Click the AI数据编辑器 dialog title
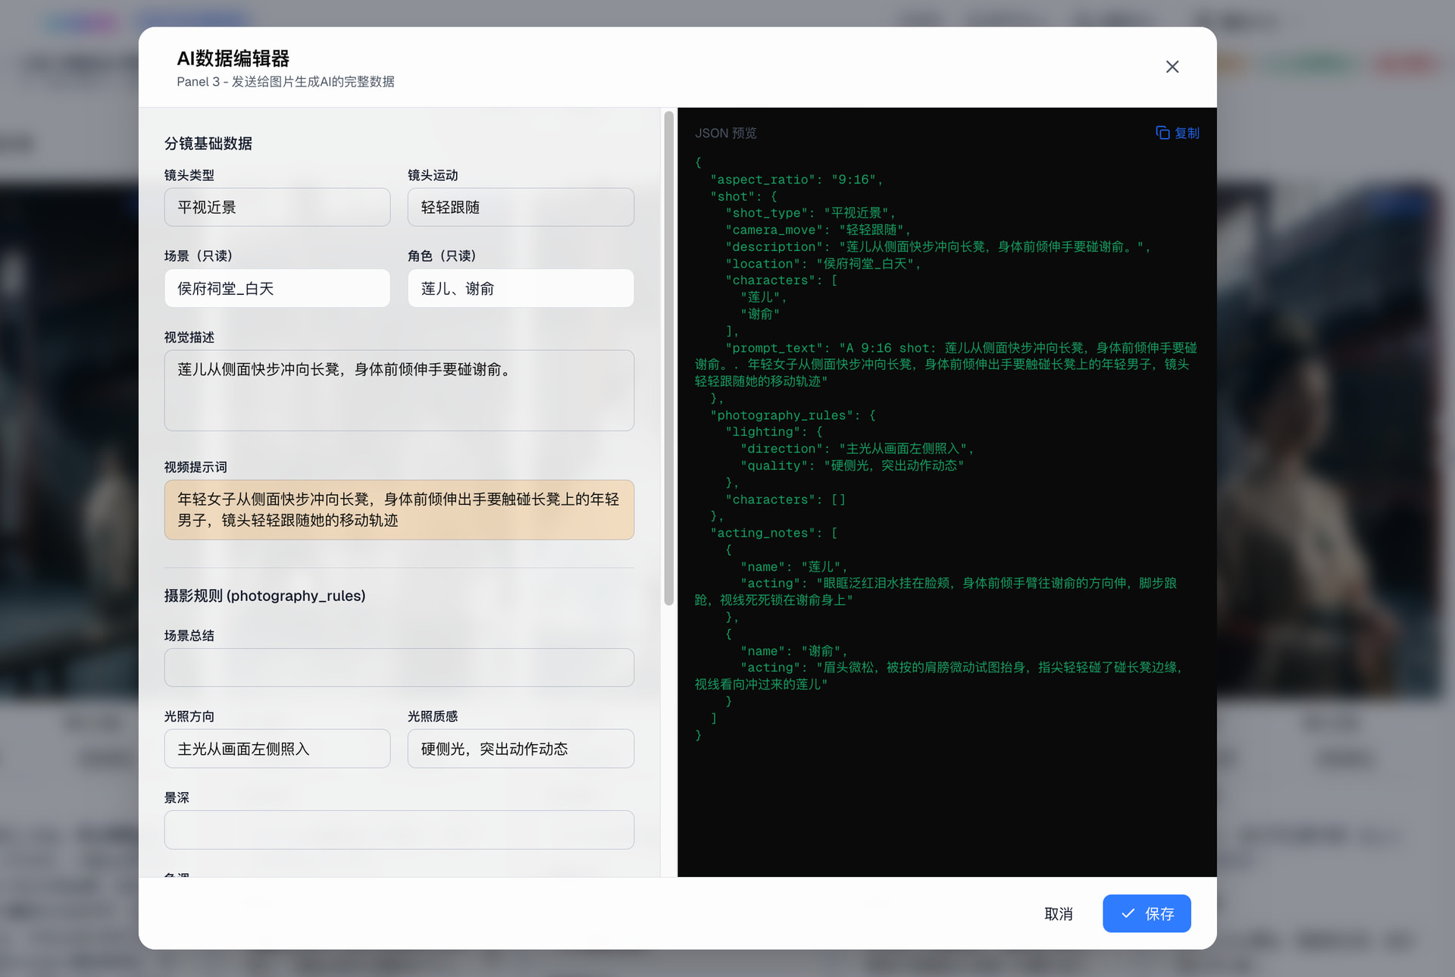Image resolution: width=1455 pixels, height=977 pixels. tap(233, 58)
